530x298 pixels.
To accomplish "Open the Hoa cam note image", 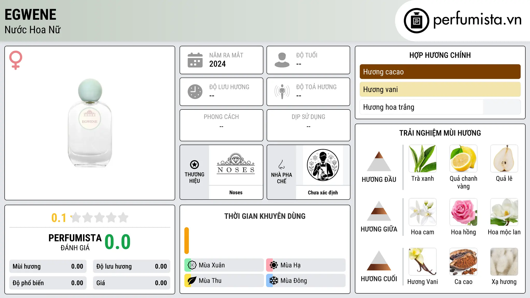I will point(423,212).
